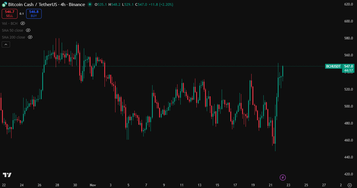The height and width of the screenshot is (188, 357).
Task: Open chart settings hexagon gear icon
Action: click(x=349, y=185)
